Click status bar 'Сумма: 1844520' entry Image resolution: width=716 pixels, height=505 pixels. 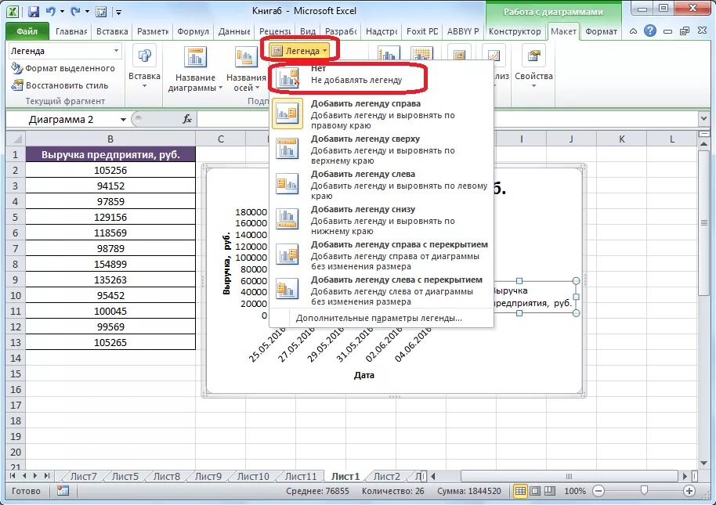click(x=469, y=491)
